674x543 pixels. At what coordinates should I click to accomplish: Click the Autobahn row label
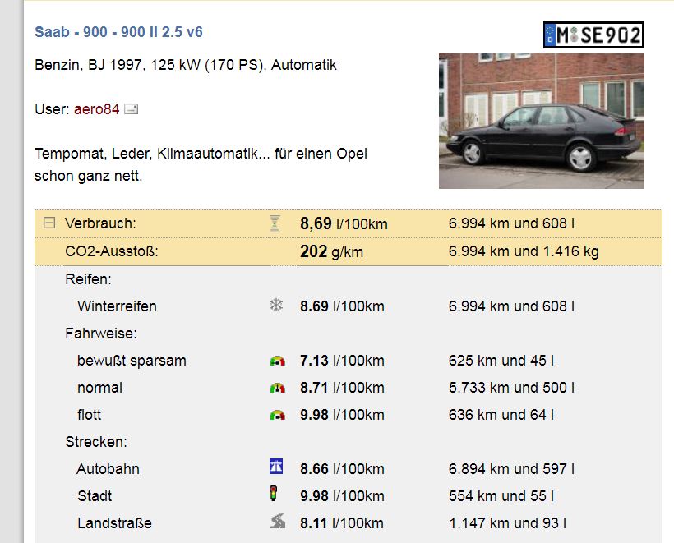(x=108, y=469)
